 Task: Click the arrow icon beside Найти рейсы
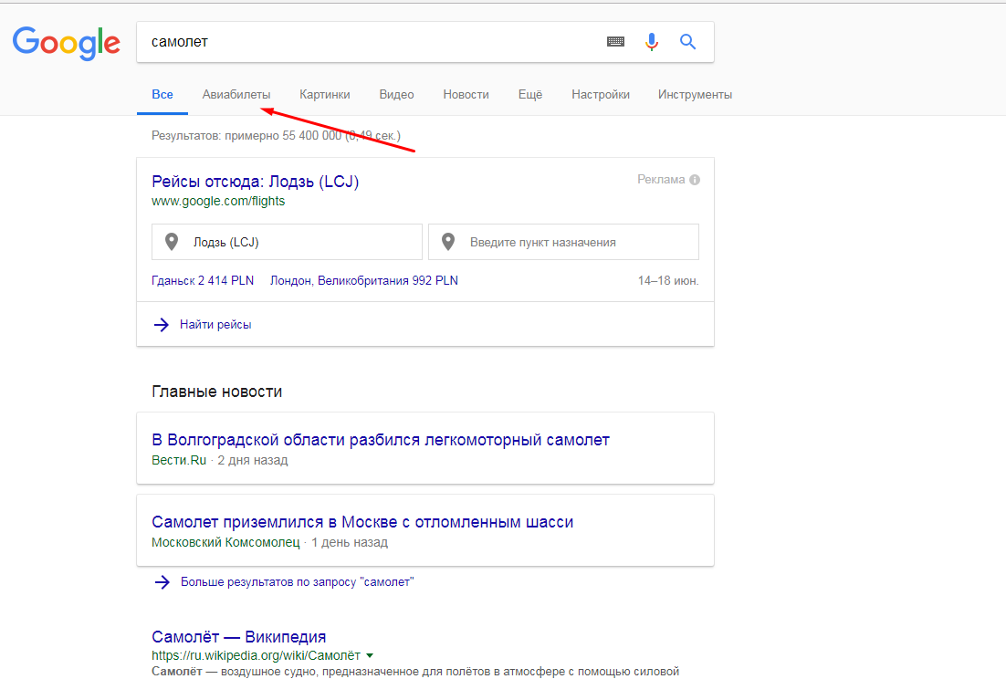(x=161, y=324)
